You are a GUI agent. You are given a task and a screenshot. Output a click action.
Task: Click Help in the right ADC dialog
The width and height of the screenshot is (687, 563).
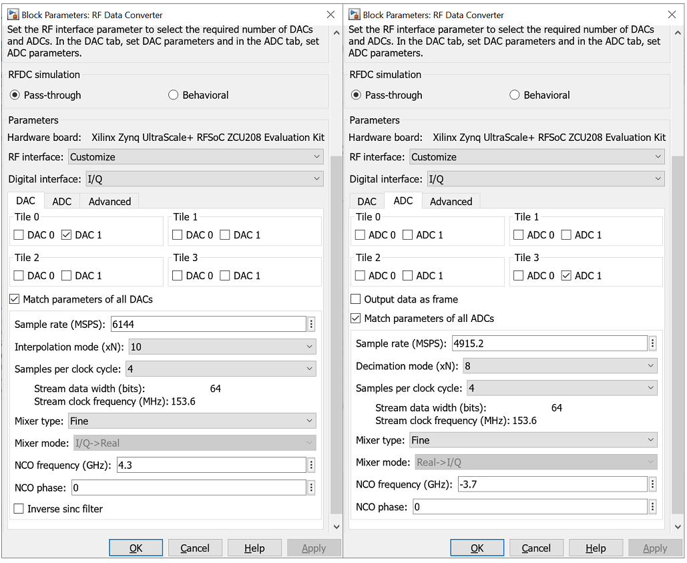[x=596, y=548]
